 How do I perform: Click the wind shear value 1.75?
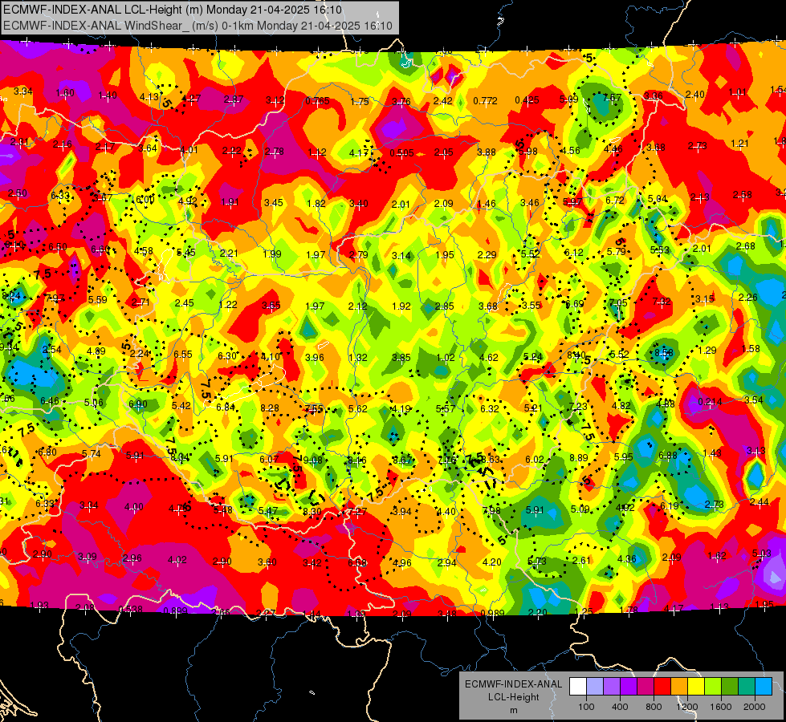click(360, 101)
